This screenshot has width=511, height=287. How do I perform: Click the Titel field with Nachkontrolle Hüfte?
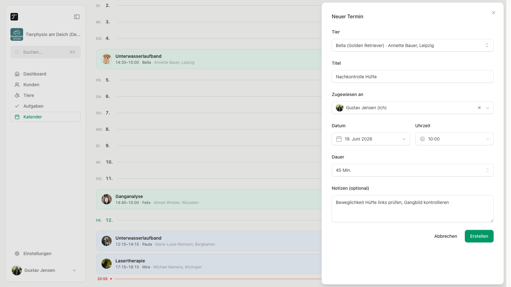[413, 76]
